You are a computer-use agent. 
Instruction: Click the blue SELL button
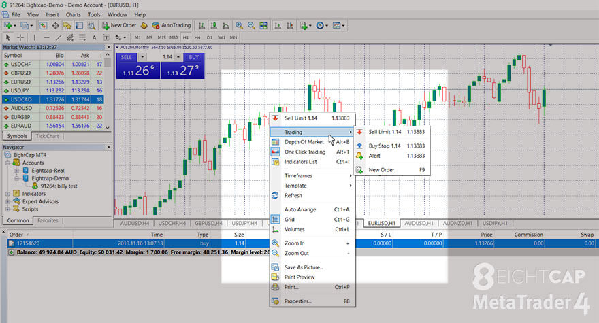(127, 57)
